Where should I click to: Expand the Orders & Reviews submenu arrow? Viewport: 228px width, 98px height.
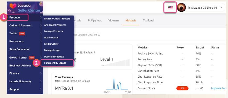pyautogui.click(x=41, y=26)
